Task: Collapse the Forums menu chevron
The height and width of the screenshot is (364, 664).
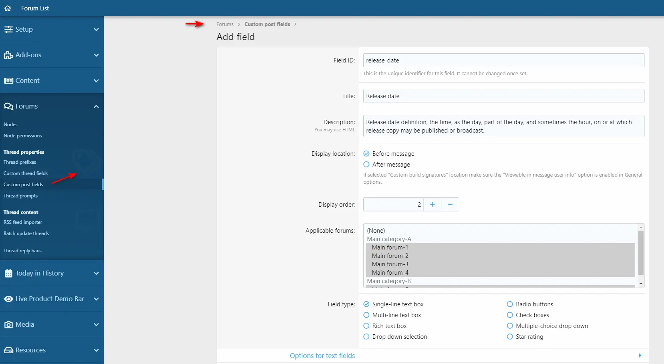Action: pyautogui.click(x=96, y=106)
